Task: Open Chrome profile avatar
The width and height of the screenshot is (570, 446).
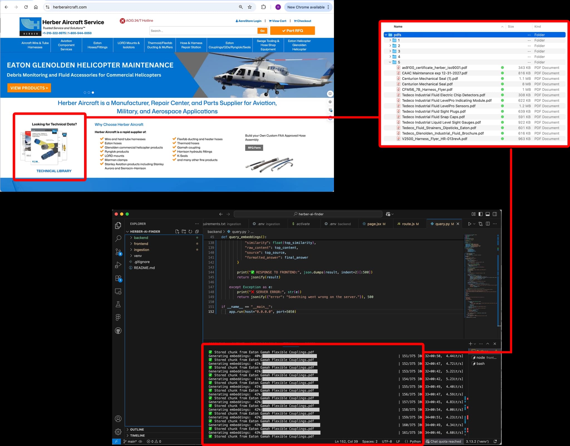Action: click(278, 7)
